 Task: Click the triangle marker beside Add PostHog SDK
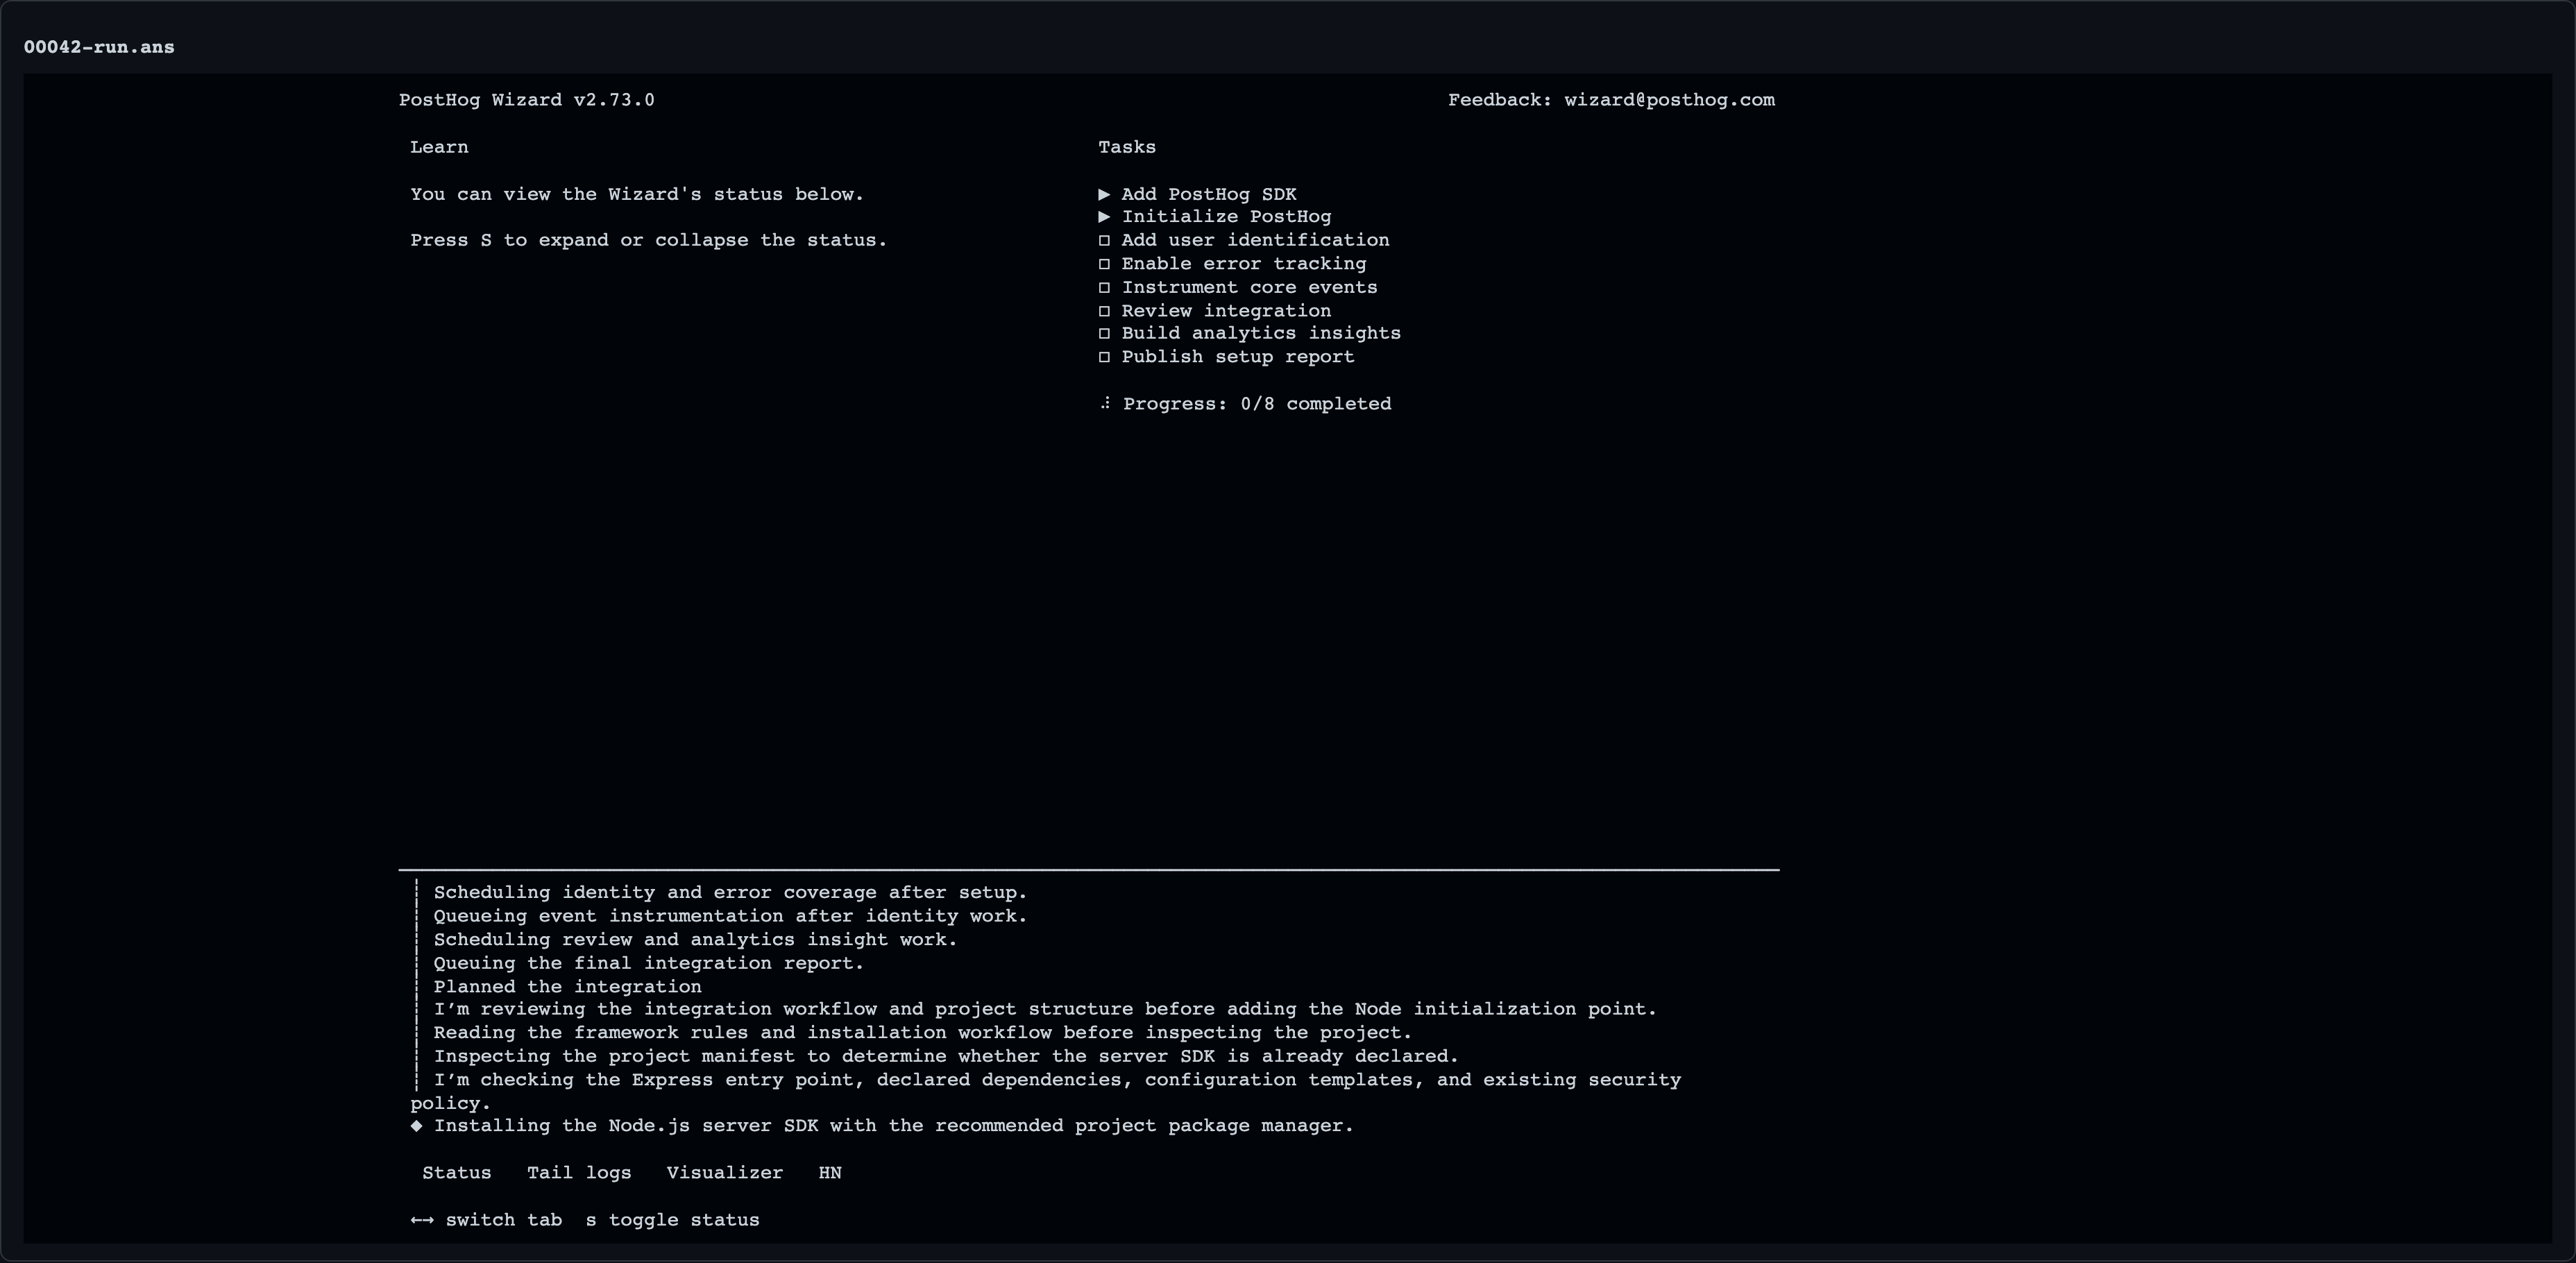(1104, 194)
